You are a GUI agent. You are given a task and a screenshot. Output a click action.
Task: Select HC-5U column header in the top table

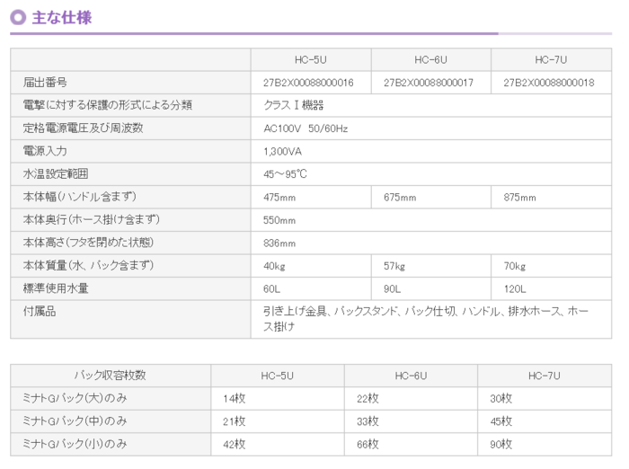pyautogui.click(x=310, y=59)
